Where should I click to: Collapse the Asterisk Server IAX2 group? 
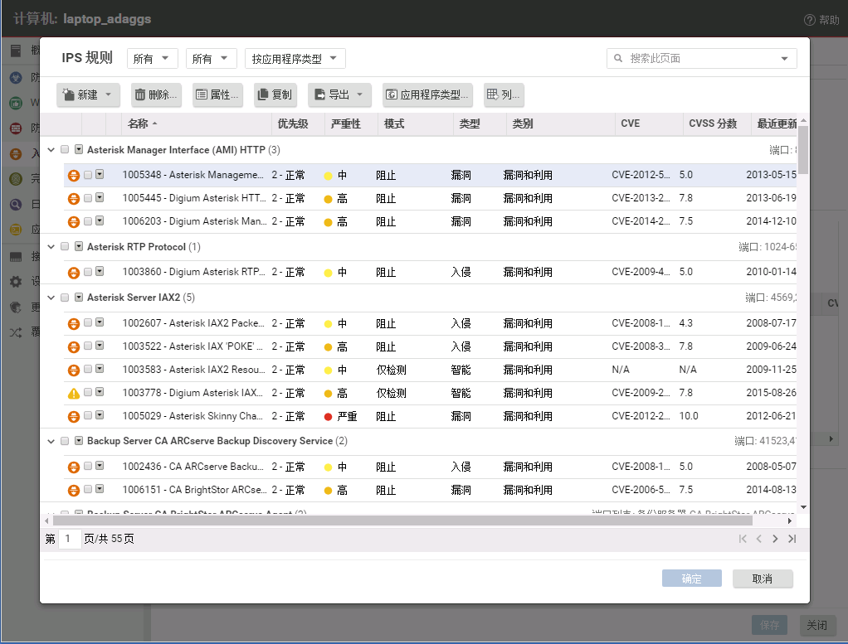click(51, 298)
